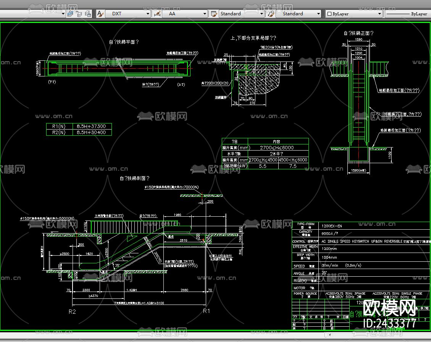431x342 pixels.
Task: Select the 30m/min speed value
Action: tap(330, 265)
